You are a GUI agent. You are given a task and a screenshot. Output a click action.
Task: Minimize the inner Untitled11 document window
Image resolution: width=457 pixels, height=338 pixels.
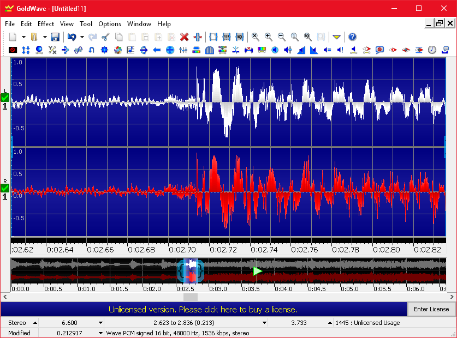(429, 23)
